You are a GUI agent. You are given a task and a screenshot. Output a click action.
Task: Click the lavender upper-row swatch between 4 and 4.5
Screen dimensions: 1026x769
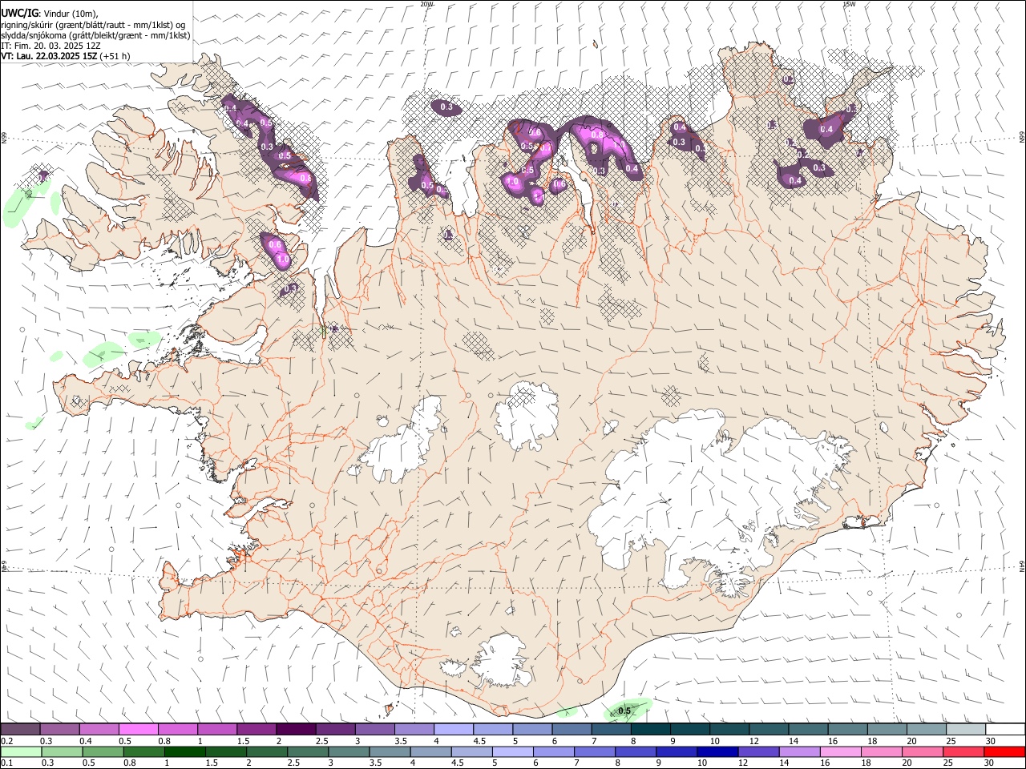coord(454,730)
